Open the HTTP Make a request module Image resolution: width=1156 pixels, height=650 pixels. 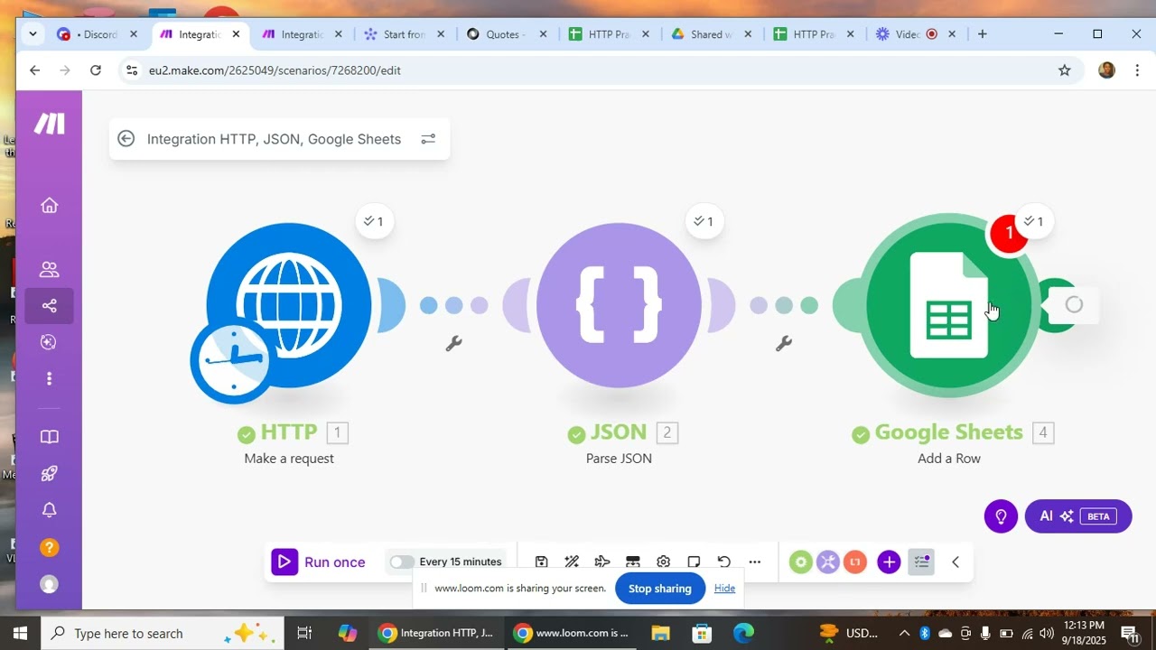tap(289, 305)
